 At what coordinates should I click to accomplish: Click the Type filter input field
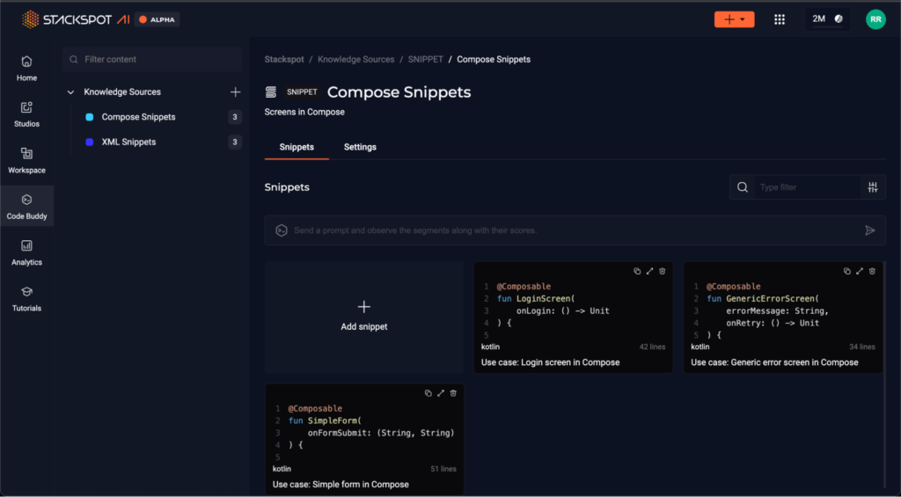point(808,187)
